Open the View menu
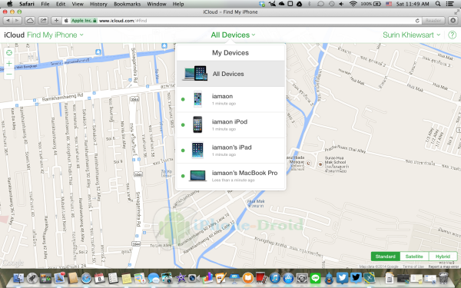461x288 pixels. [78, 4]
